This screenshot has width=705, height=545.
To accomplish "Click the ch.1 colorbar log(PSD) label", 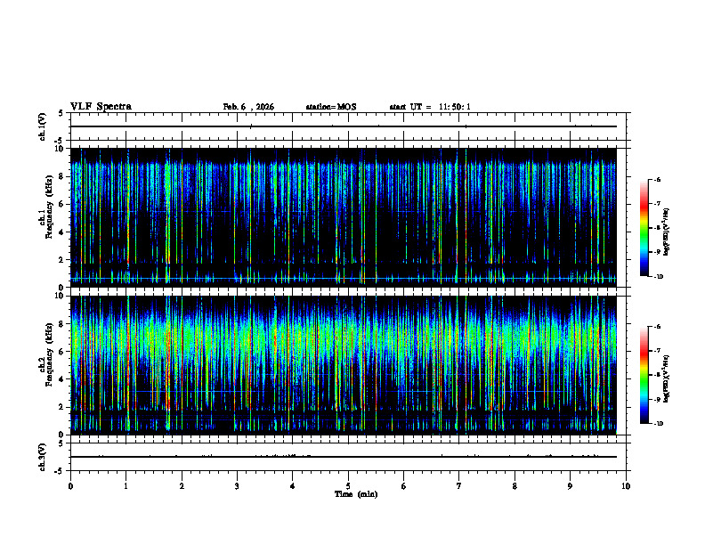I will [x=666, y=232].
